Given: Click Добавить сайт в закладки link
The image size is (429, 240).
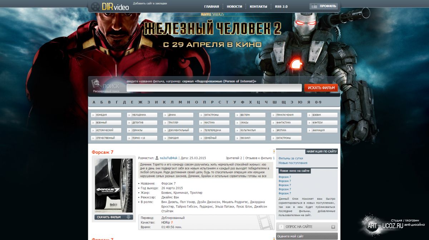Looking at the screenshot, I should point(150,4).
